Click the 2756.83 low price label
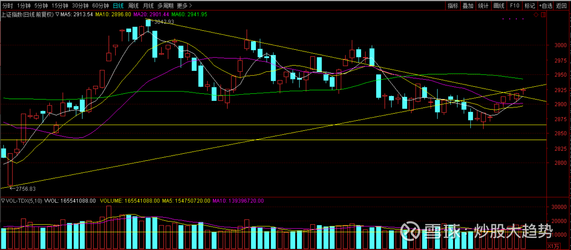This screenshot has width=571, height=250. point(26,189)
